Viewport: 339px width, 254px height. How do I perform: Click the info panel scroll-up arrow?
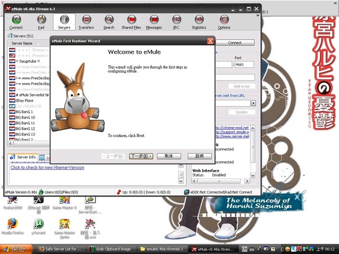coord(253,128)
